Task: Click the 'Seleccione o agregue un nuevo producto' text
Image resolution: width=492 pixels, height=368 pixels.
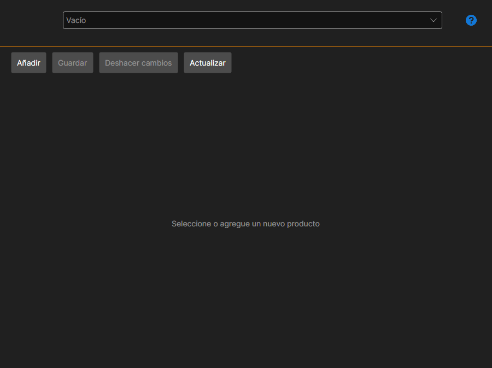Action: pos(245,224)
